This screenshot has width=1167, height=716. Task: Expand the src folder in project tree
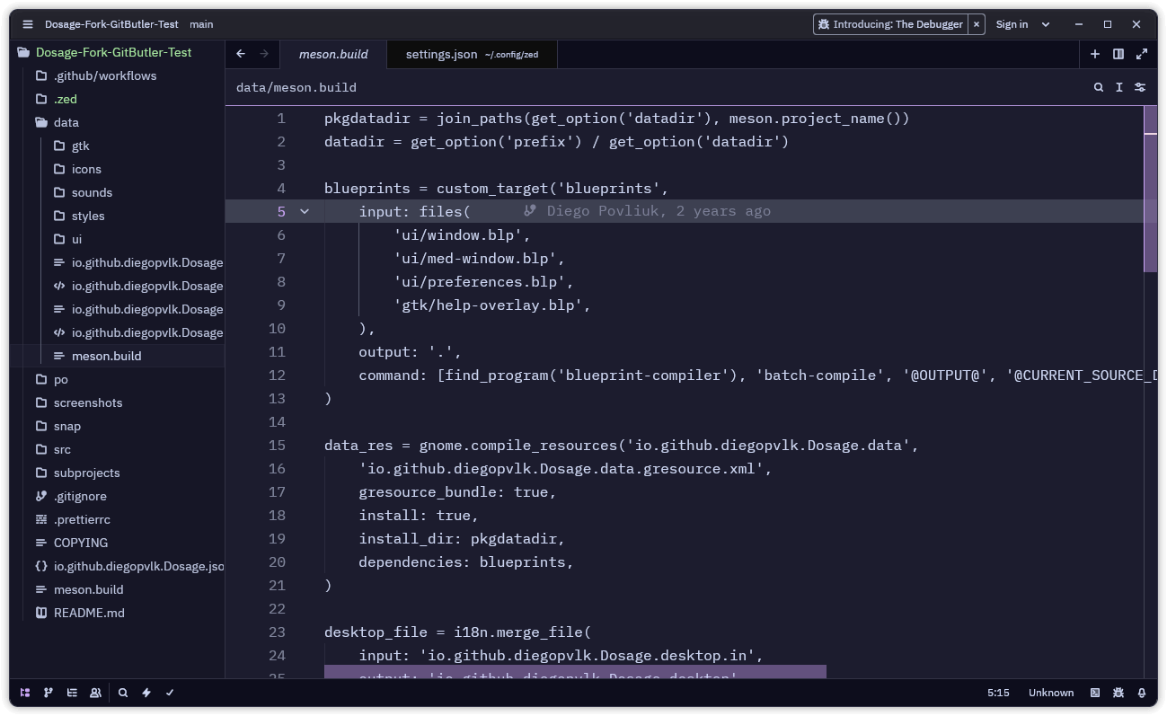(62, 449)
